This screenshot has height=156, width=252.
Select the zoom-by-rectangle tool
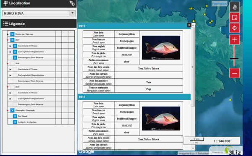[x=234, y=17]
